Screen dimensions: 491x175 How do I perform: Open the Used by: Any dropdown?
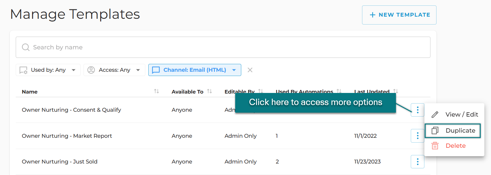tap(48, 70)
